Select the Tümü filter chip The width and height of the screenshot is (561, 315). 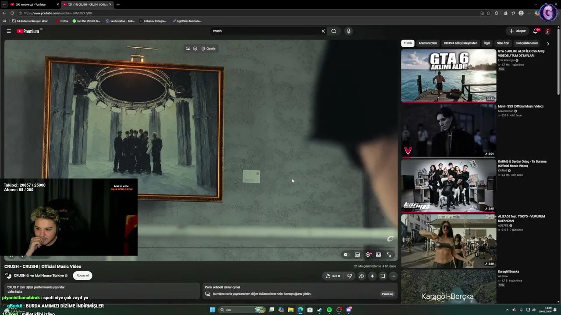pyautogui.click(x=408, y=43)
